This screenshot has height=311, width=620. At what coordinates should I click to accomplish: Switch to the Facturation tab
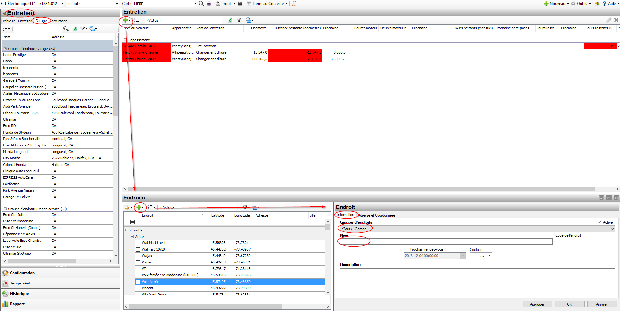(59, 21)
